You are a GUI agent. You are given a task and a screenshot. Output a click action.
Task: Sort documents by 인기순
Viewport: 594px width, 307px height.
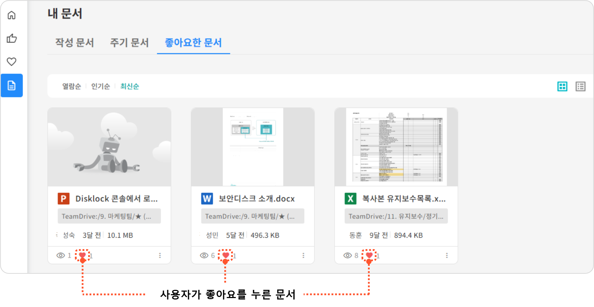pyautogui.click(x=100, y=86)
